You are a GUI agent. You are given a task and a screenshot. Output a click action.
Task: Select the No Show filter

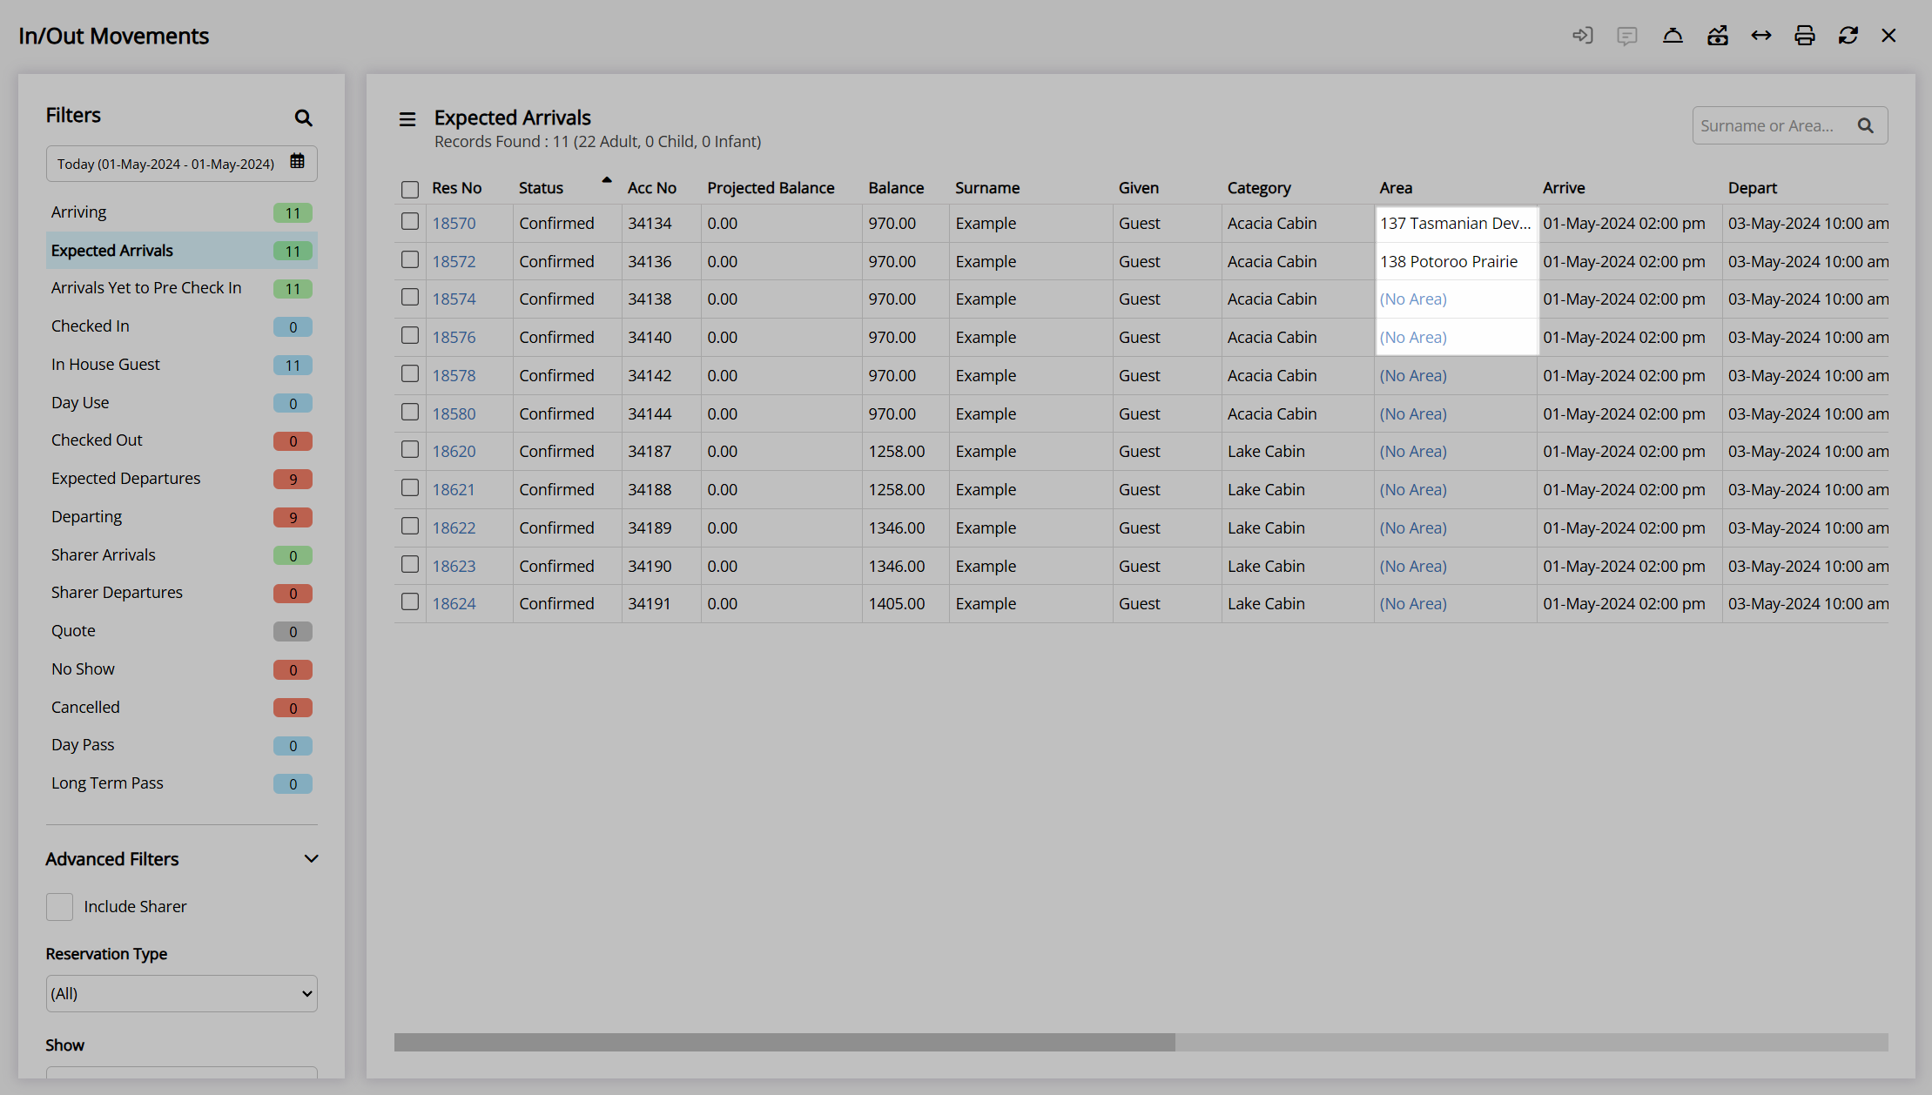coord(182,669)
